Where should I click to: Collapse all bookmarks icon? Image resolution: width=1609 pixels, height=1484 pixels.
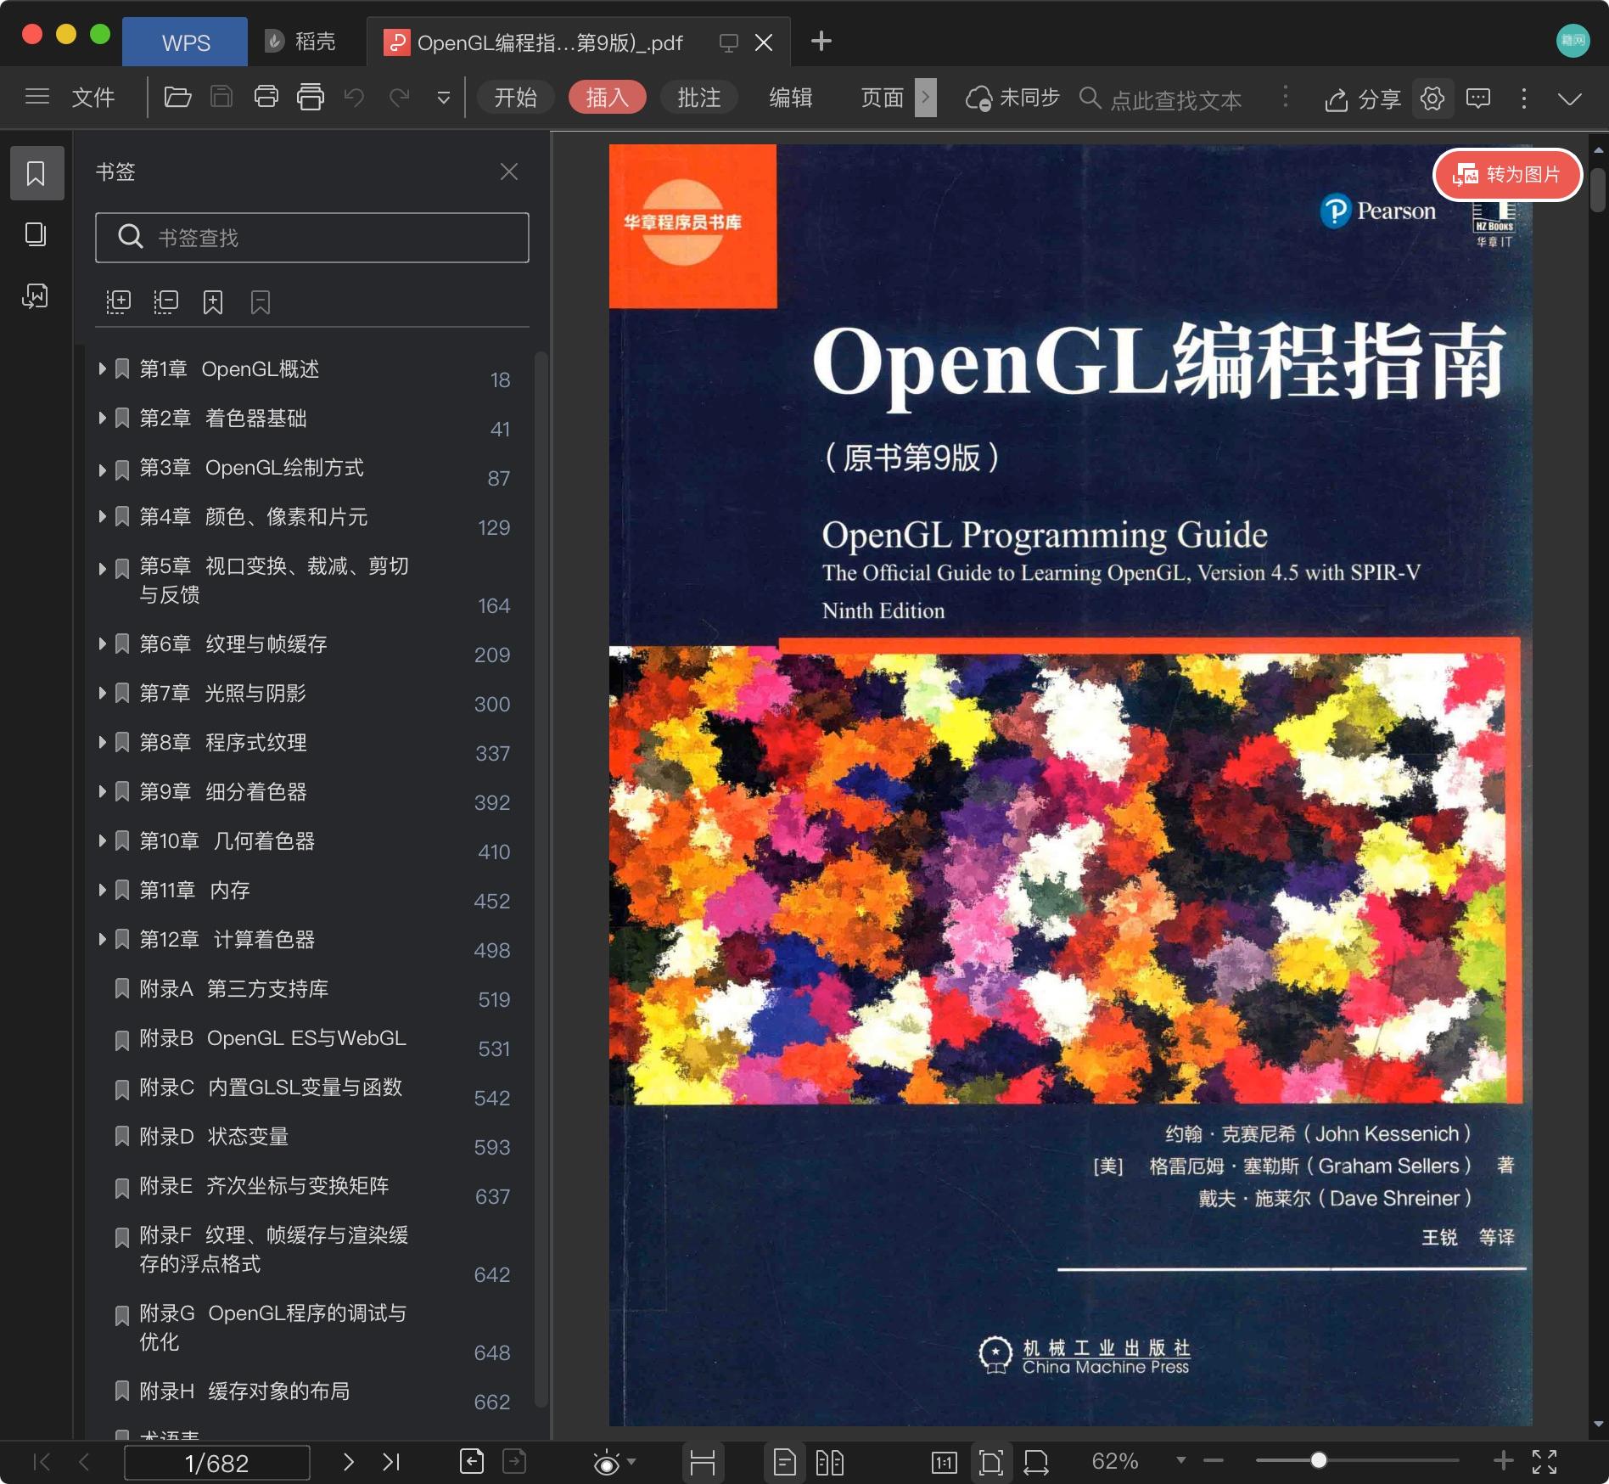tap(165, 301)
